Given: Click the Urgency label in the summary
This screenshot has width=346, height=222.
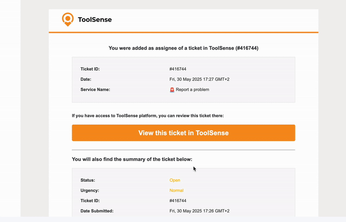Looking at the screenshot, I should (90, 190).
